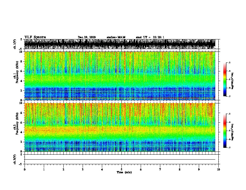
Task: Click inside the ch.1 frequency spectrogram
Action: click(120, 76)
